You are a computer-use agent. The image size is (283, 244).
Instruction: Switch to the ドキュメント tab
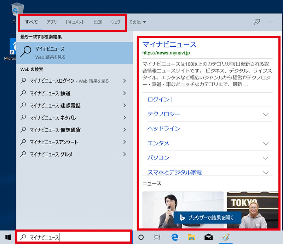click(x=75, y=22)
